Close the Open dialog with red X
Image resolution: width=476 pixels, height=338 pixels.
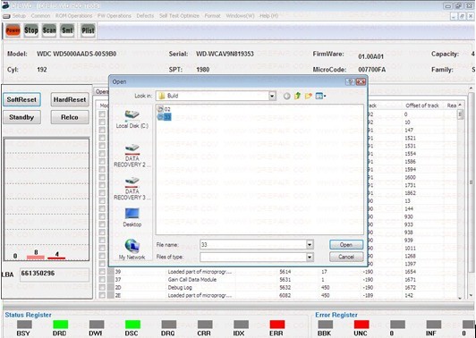[x=361, y=81]
